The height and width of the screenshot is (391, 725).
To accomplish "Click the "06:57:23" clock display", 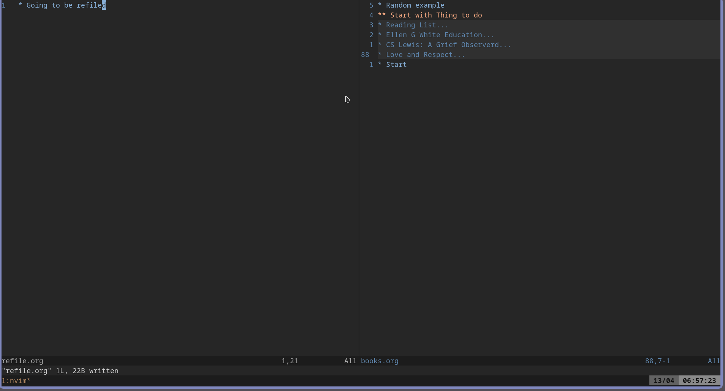I will point(700,380).
